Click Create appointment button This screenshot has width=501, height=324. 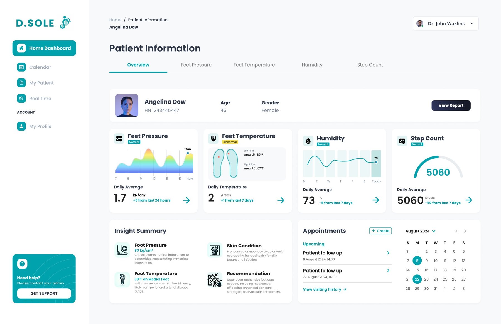coord(380,231)
